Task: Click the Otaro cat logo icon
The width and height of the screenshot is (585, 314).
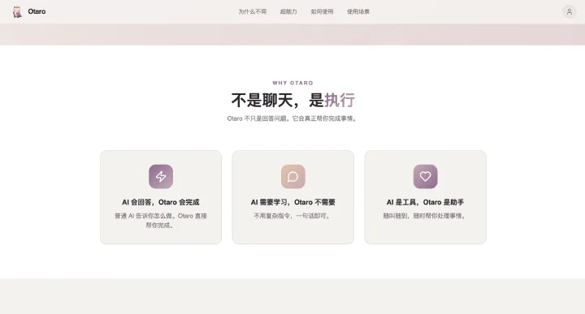Action: click(x=17, y=11)
